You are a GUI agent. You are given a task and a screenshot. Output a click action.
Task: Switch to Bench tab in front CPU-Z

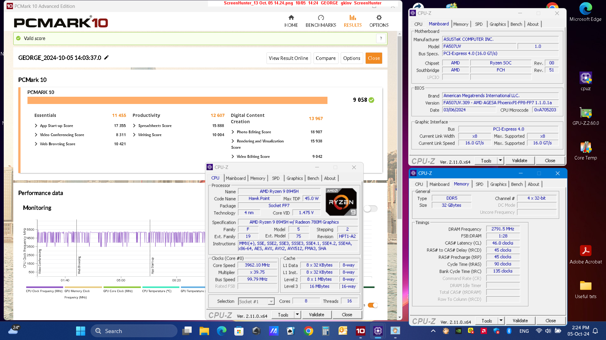[x=313, y=178]
